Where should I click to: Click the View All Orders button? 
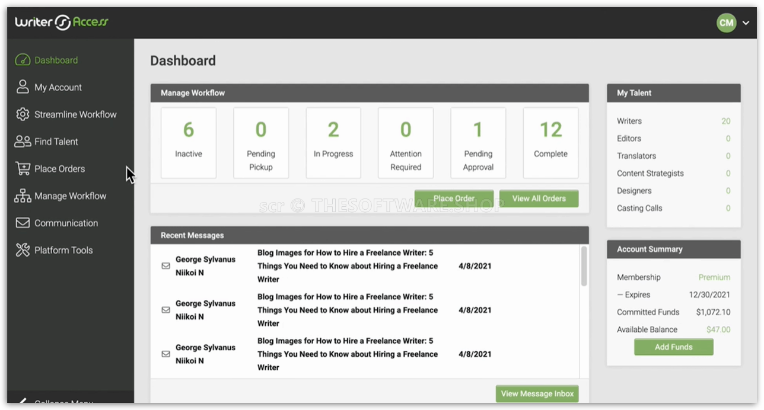click(x=539, y=198)
